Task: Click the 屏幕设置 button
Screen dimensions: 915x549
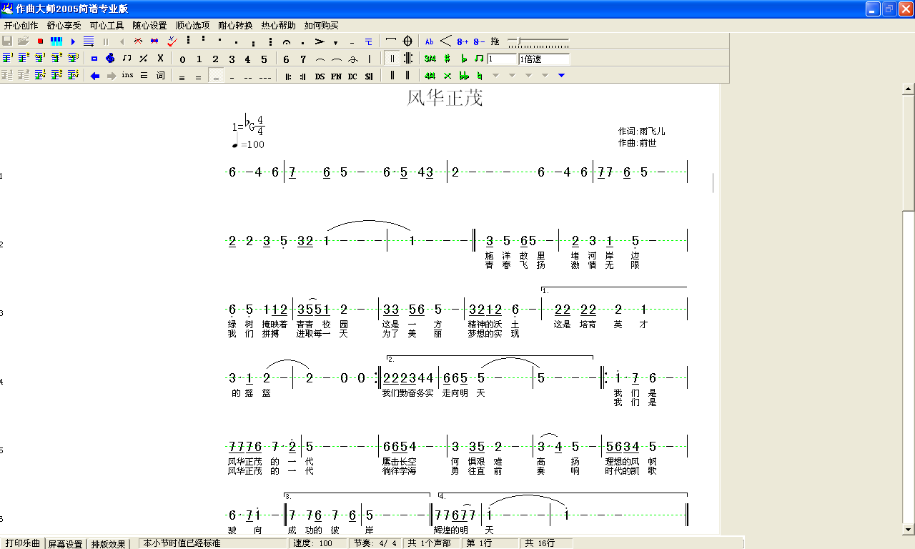Action: [x=65, y=543]
